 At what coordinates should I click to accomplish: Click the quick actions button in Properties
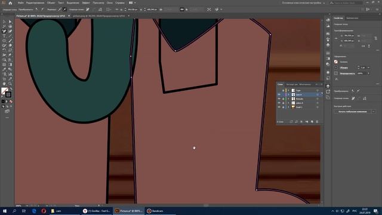click(353, 112)
